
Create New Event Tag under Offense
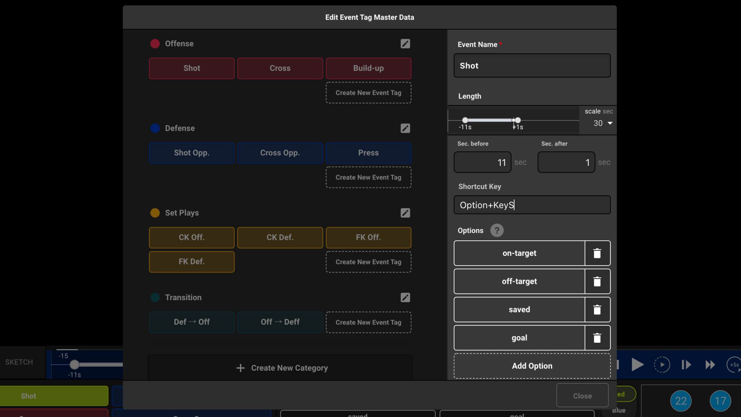coord(368,93)
